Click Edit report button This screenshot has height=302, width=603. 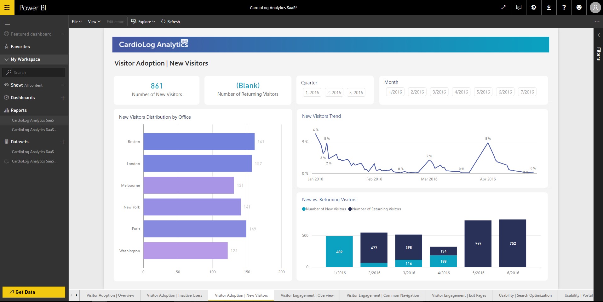[x=116, y=22]
